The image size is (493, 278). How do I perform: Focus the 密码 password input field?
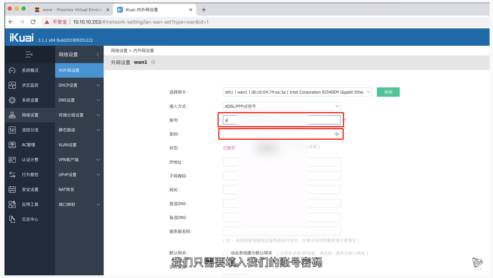point(282,134)
